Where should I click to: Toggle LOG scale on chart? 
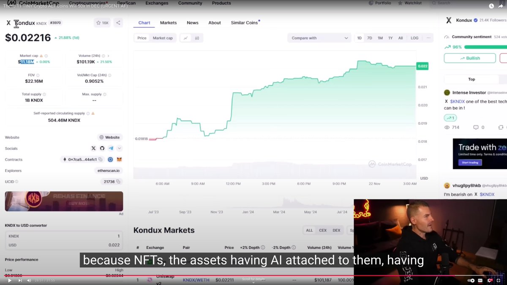414,38
